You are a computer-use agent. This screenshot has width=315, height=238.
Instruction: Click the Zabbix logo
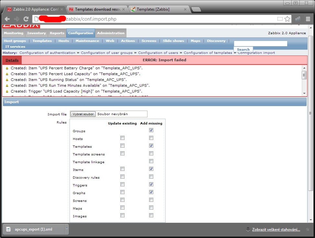(21, 26)
